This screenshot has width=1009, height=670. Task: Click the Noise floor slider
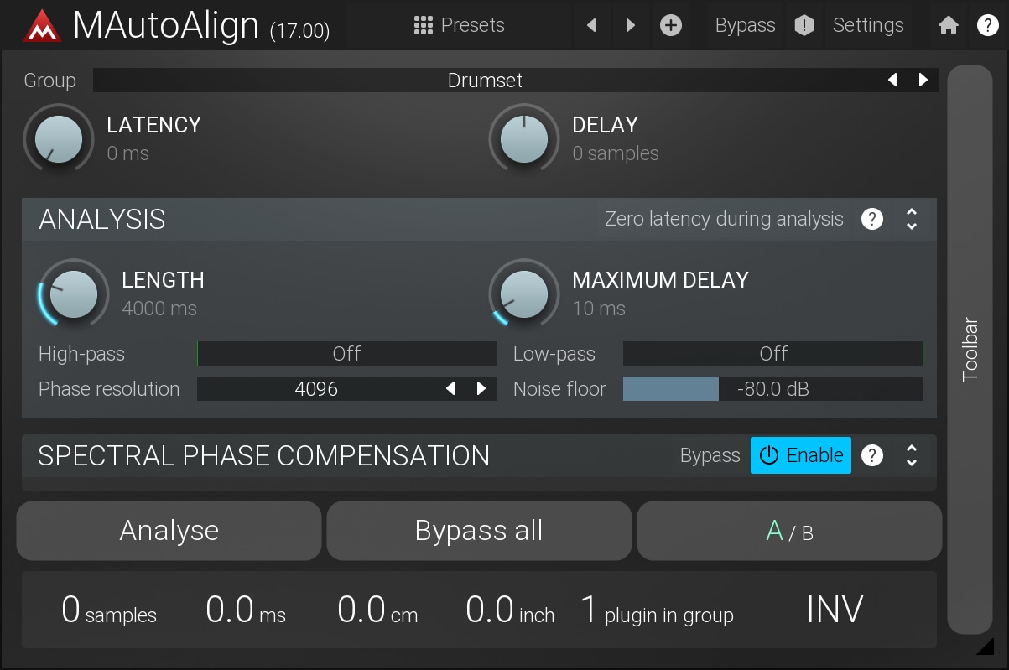[772, 389]
